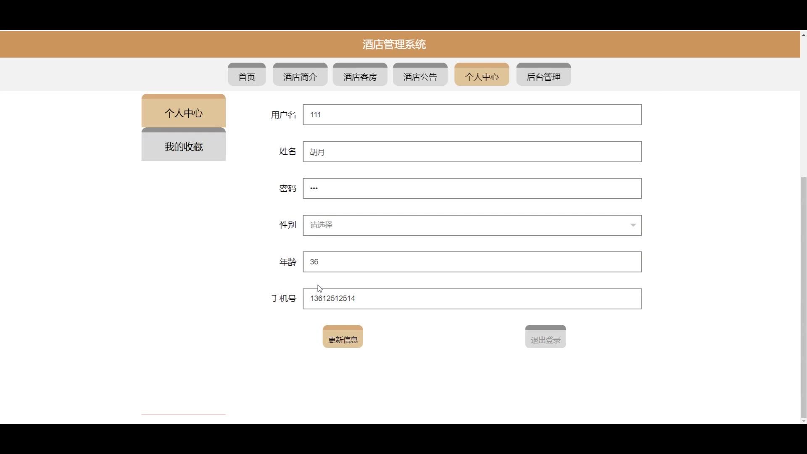Focus the 年龄 input field
807x454 pixels.
472,262
